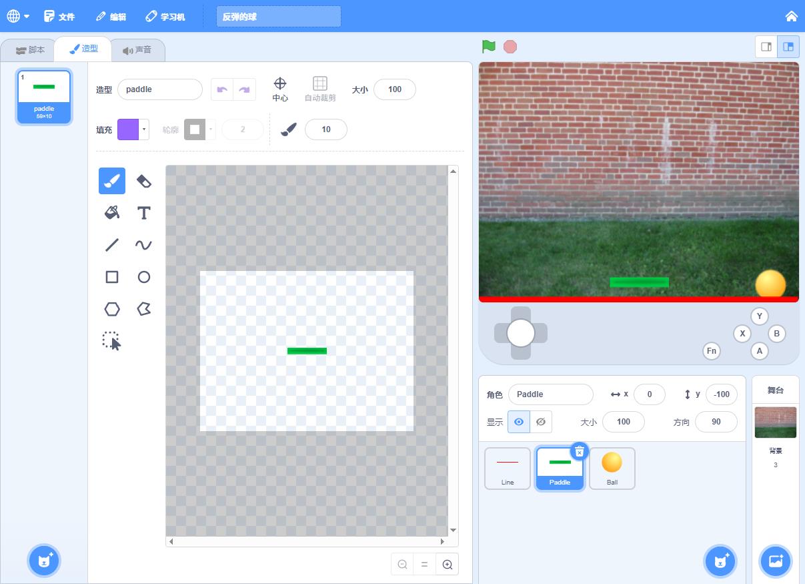This screenshot has width=805, height=584.
Task: Select the Line sprite thumbnail
Action: [x=508, y=469]
